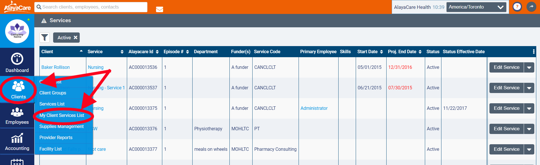The height and width of the screenshot is (165, 540).
Task: Click the search clients, employees, contacts field
Action: point(91,7)
